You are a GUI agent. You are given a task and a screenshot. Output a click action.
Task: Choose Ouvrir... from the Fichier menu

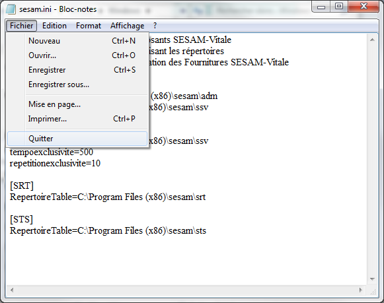77,55
